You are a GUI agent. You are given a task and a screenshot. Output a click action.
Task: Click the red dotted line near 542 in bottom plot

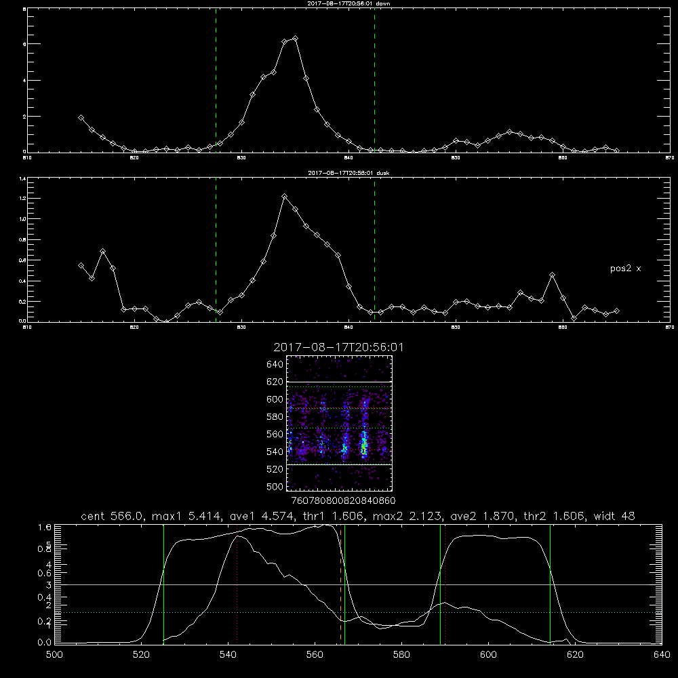[237, 584]
